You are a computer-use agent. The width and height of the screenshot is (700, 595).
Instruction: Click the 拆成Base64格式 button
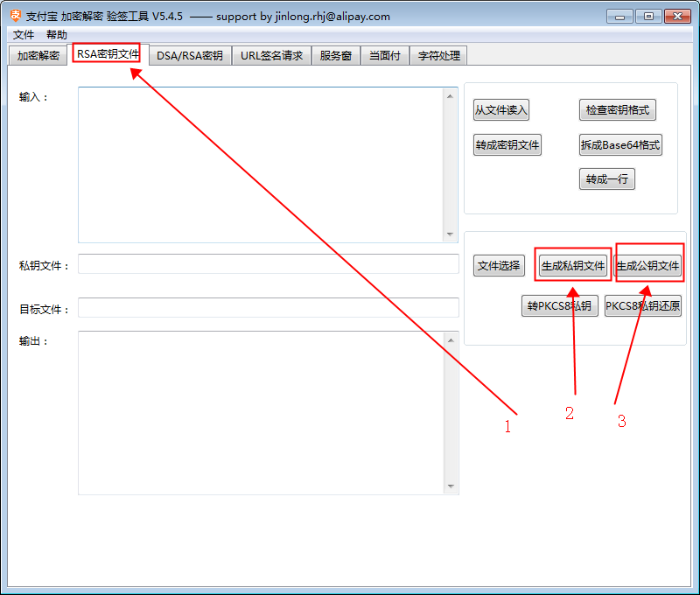click(620, 144)
